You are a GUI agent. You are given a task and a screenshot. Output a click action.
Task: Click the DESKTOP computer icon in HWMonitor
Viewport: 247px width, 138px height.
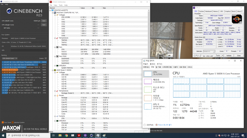coord(52,10)
